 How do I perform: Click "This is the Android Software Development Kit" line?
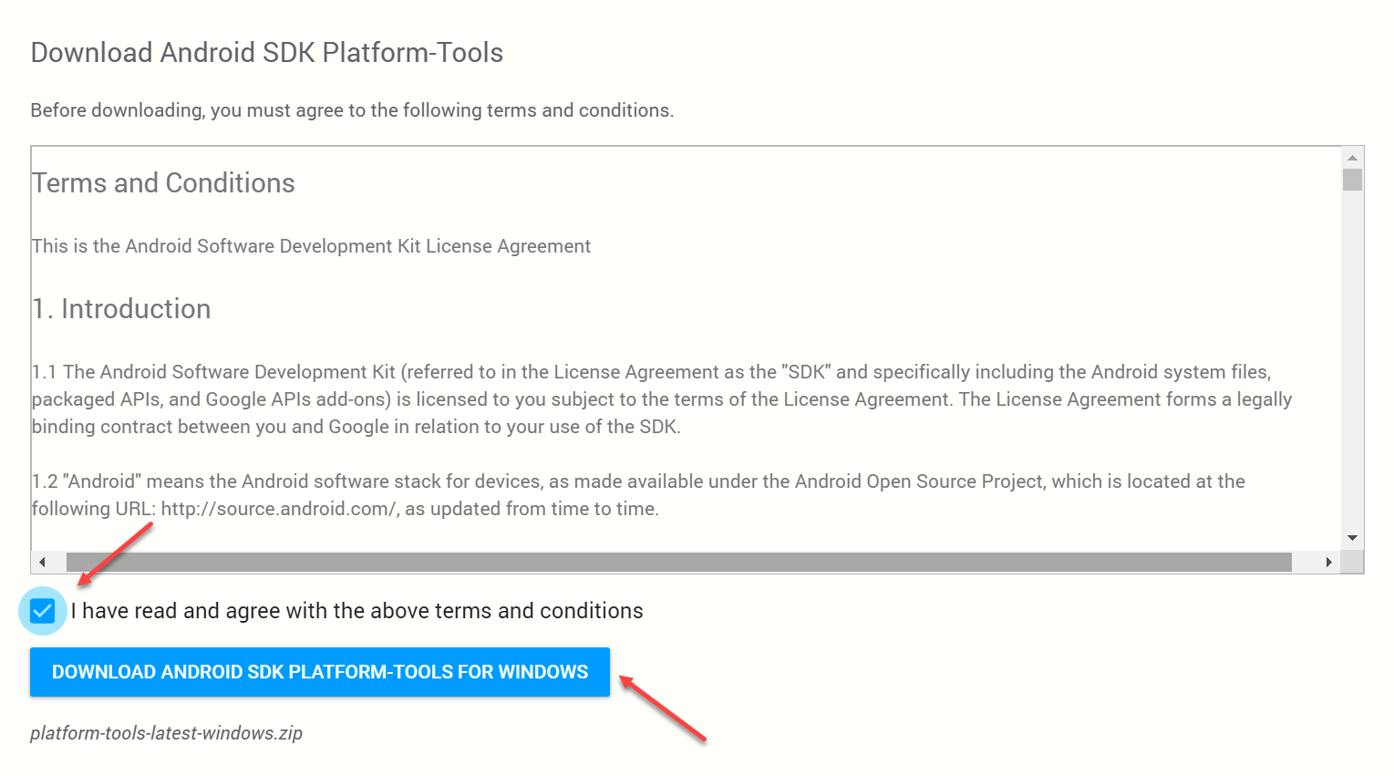(x=311, y=246)
